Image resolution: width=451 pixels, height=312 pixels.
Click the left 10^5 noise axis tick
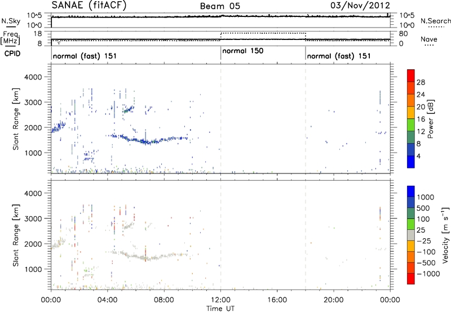[x=34, y=16]
